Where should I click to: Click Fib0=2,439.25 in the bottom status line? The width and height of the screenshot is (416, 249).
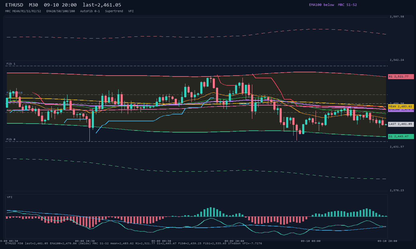coord(190,243)
